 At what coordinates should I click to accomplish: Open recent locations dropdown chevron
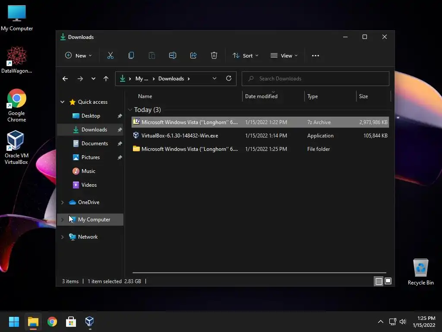tap(93, 79)
